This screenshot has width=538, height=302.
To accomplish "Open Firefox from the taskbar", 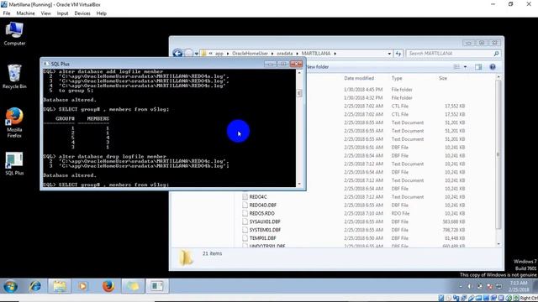I will point(108,286).
